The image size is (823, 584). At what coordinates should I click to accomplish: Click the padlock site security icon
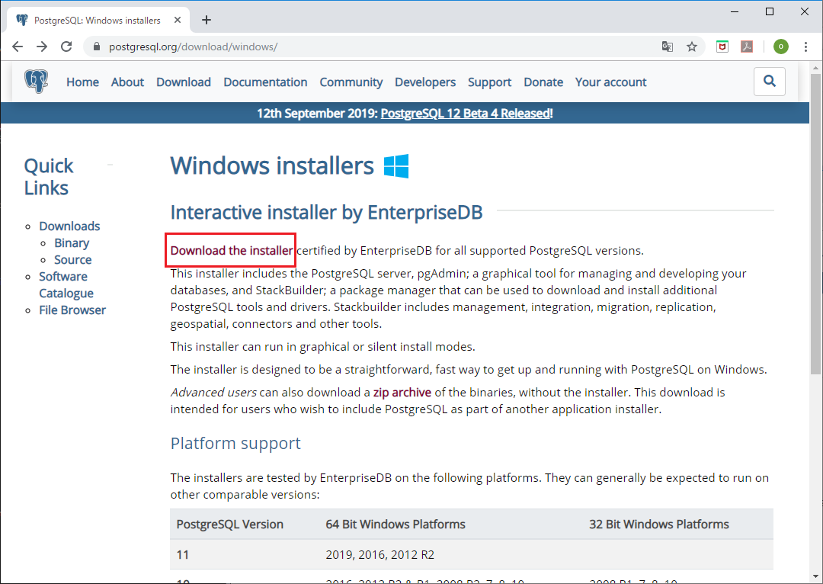[x=97, y=47]
